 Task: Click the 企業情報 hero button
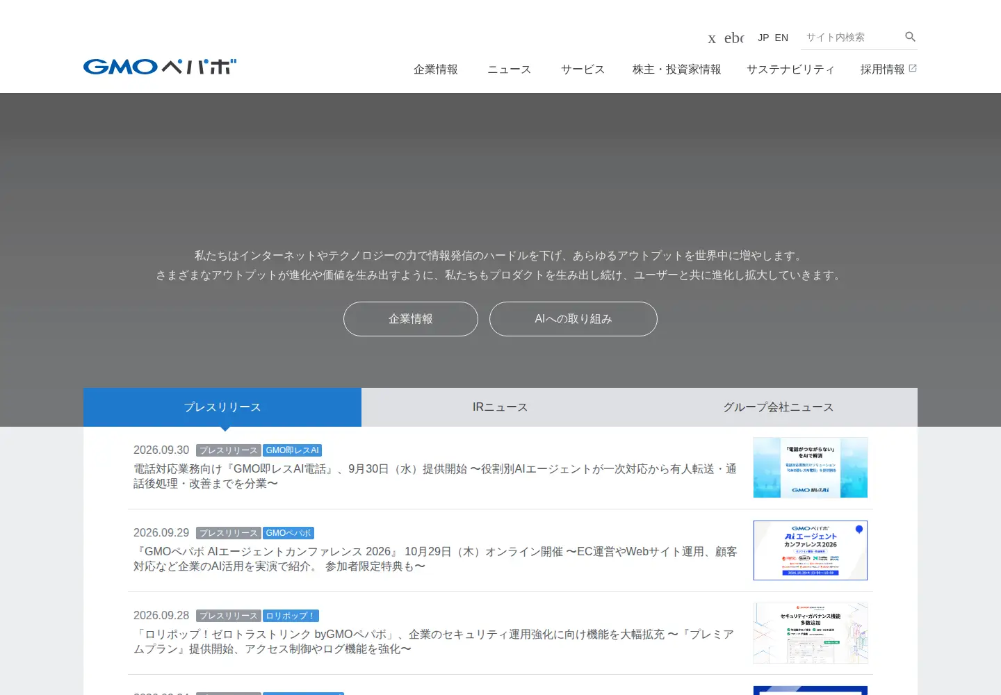(x=411, y=319)
